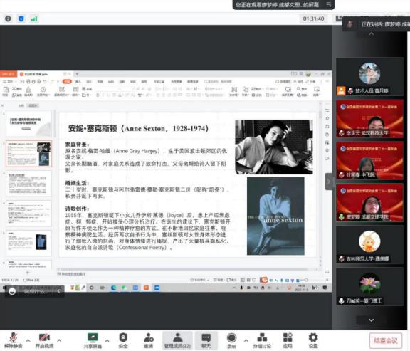Collapse chat overlay with left arrow
Viewport: 410px width, 351px height.
(x=58, y=291)
